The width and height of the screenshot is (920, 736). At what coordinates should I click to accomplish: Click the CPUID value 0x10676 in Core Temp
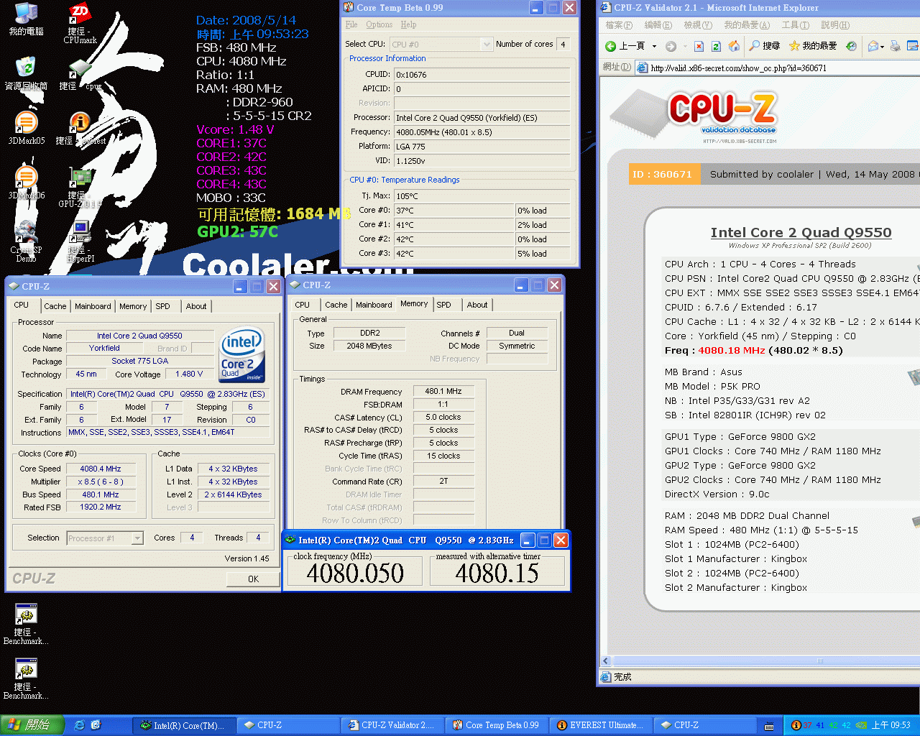point(482,74)
